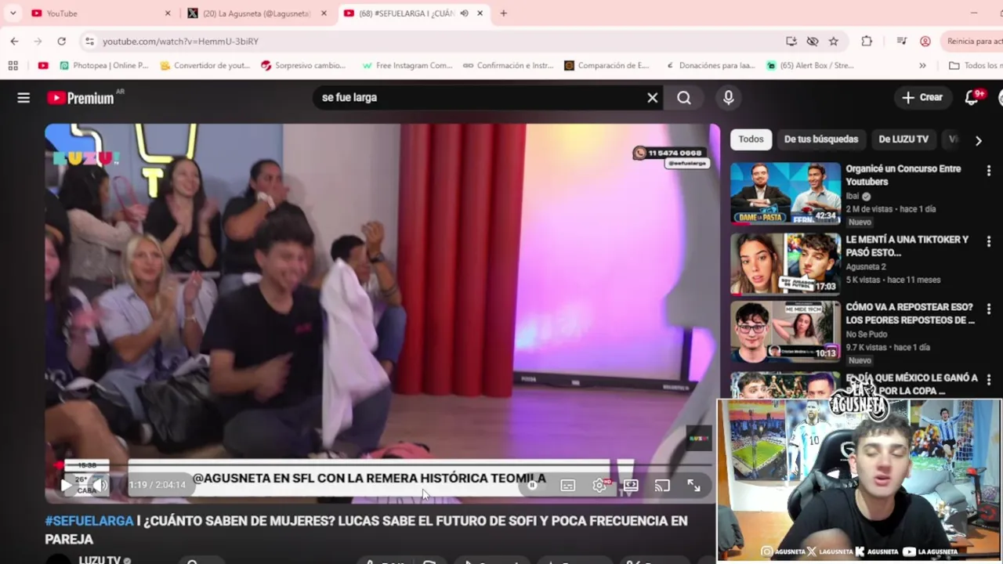1003x564 pixels.
Task: Select the Todos filter chip
Action: point(751,139)
